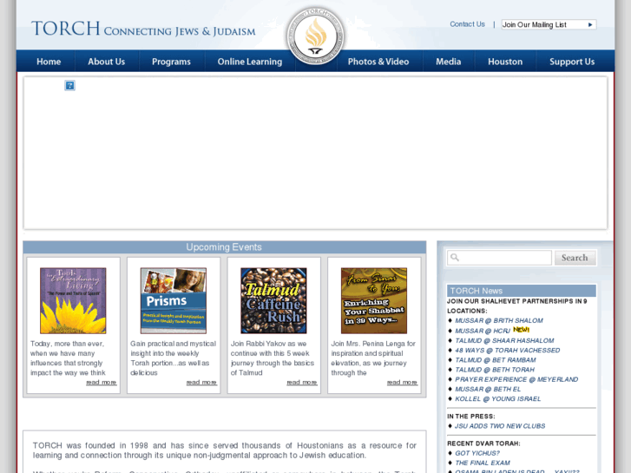Open Got Yichus? dvar torah link
Viewport: 631px width, 473px height.
click(477, 453)
